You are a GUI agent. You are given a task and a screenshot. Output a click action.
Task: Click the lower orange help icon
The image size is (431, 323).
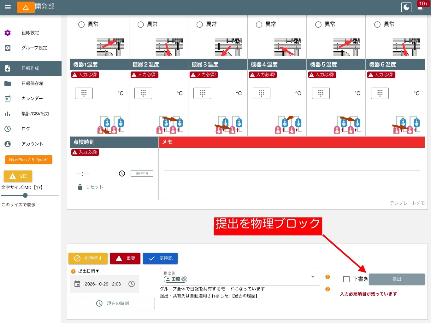[328, 289]
